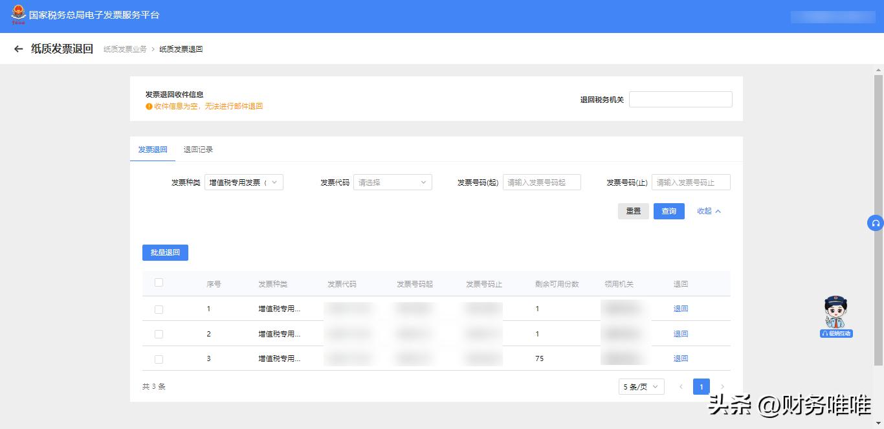Image resolution: width=884 pixels, height=429 pixels.
Task: Click the 征纳互动 assistant mascot
Action: point(835,314)
